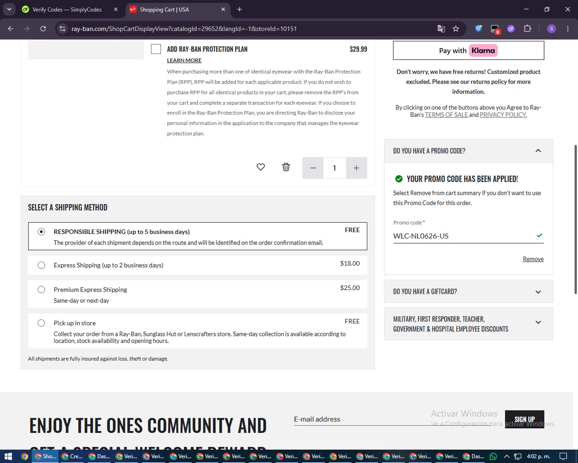
Task: Click the browser address bar URL
Action: point(184,29)
